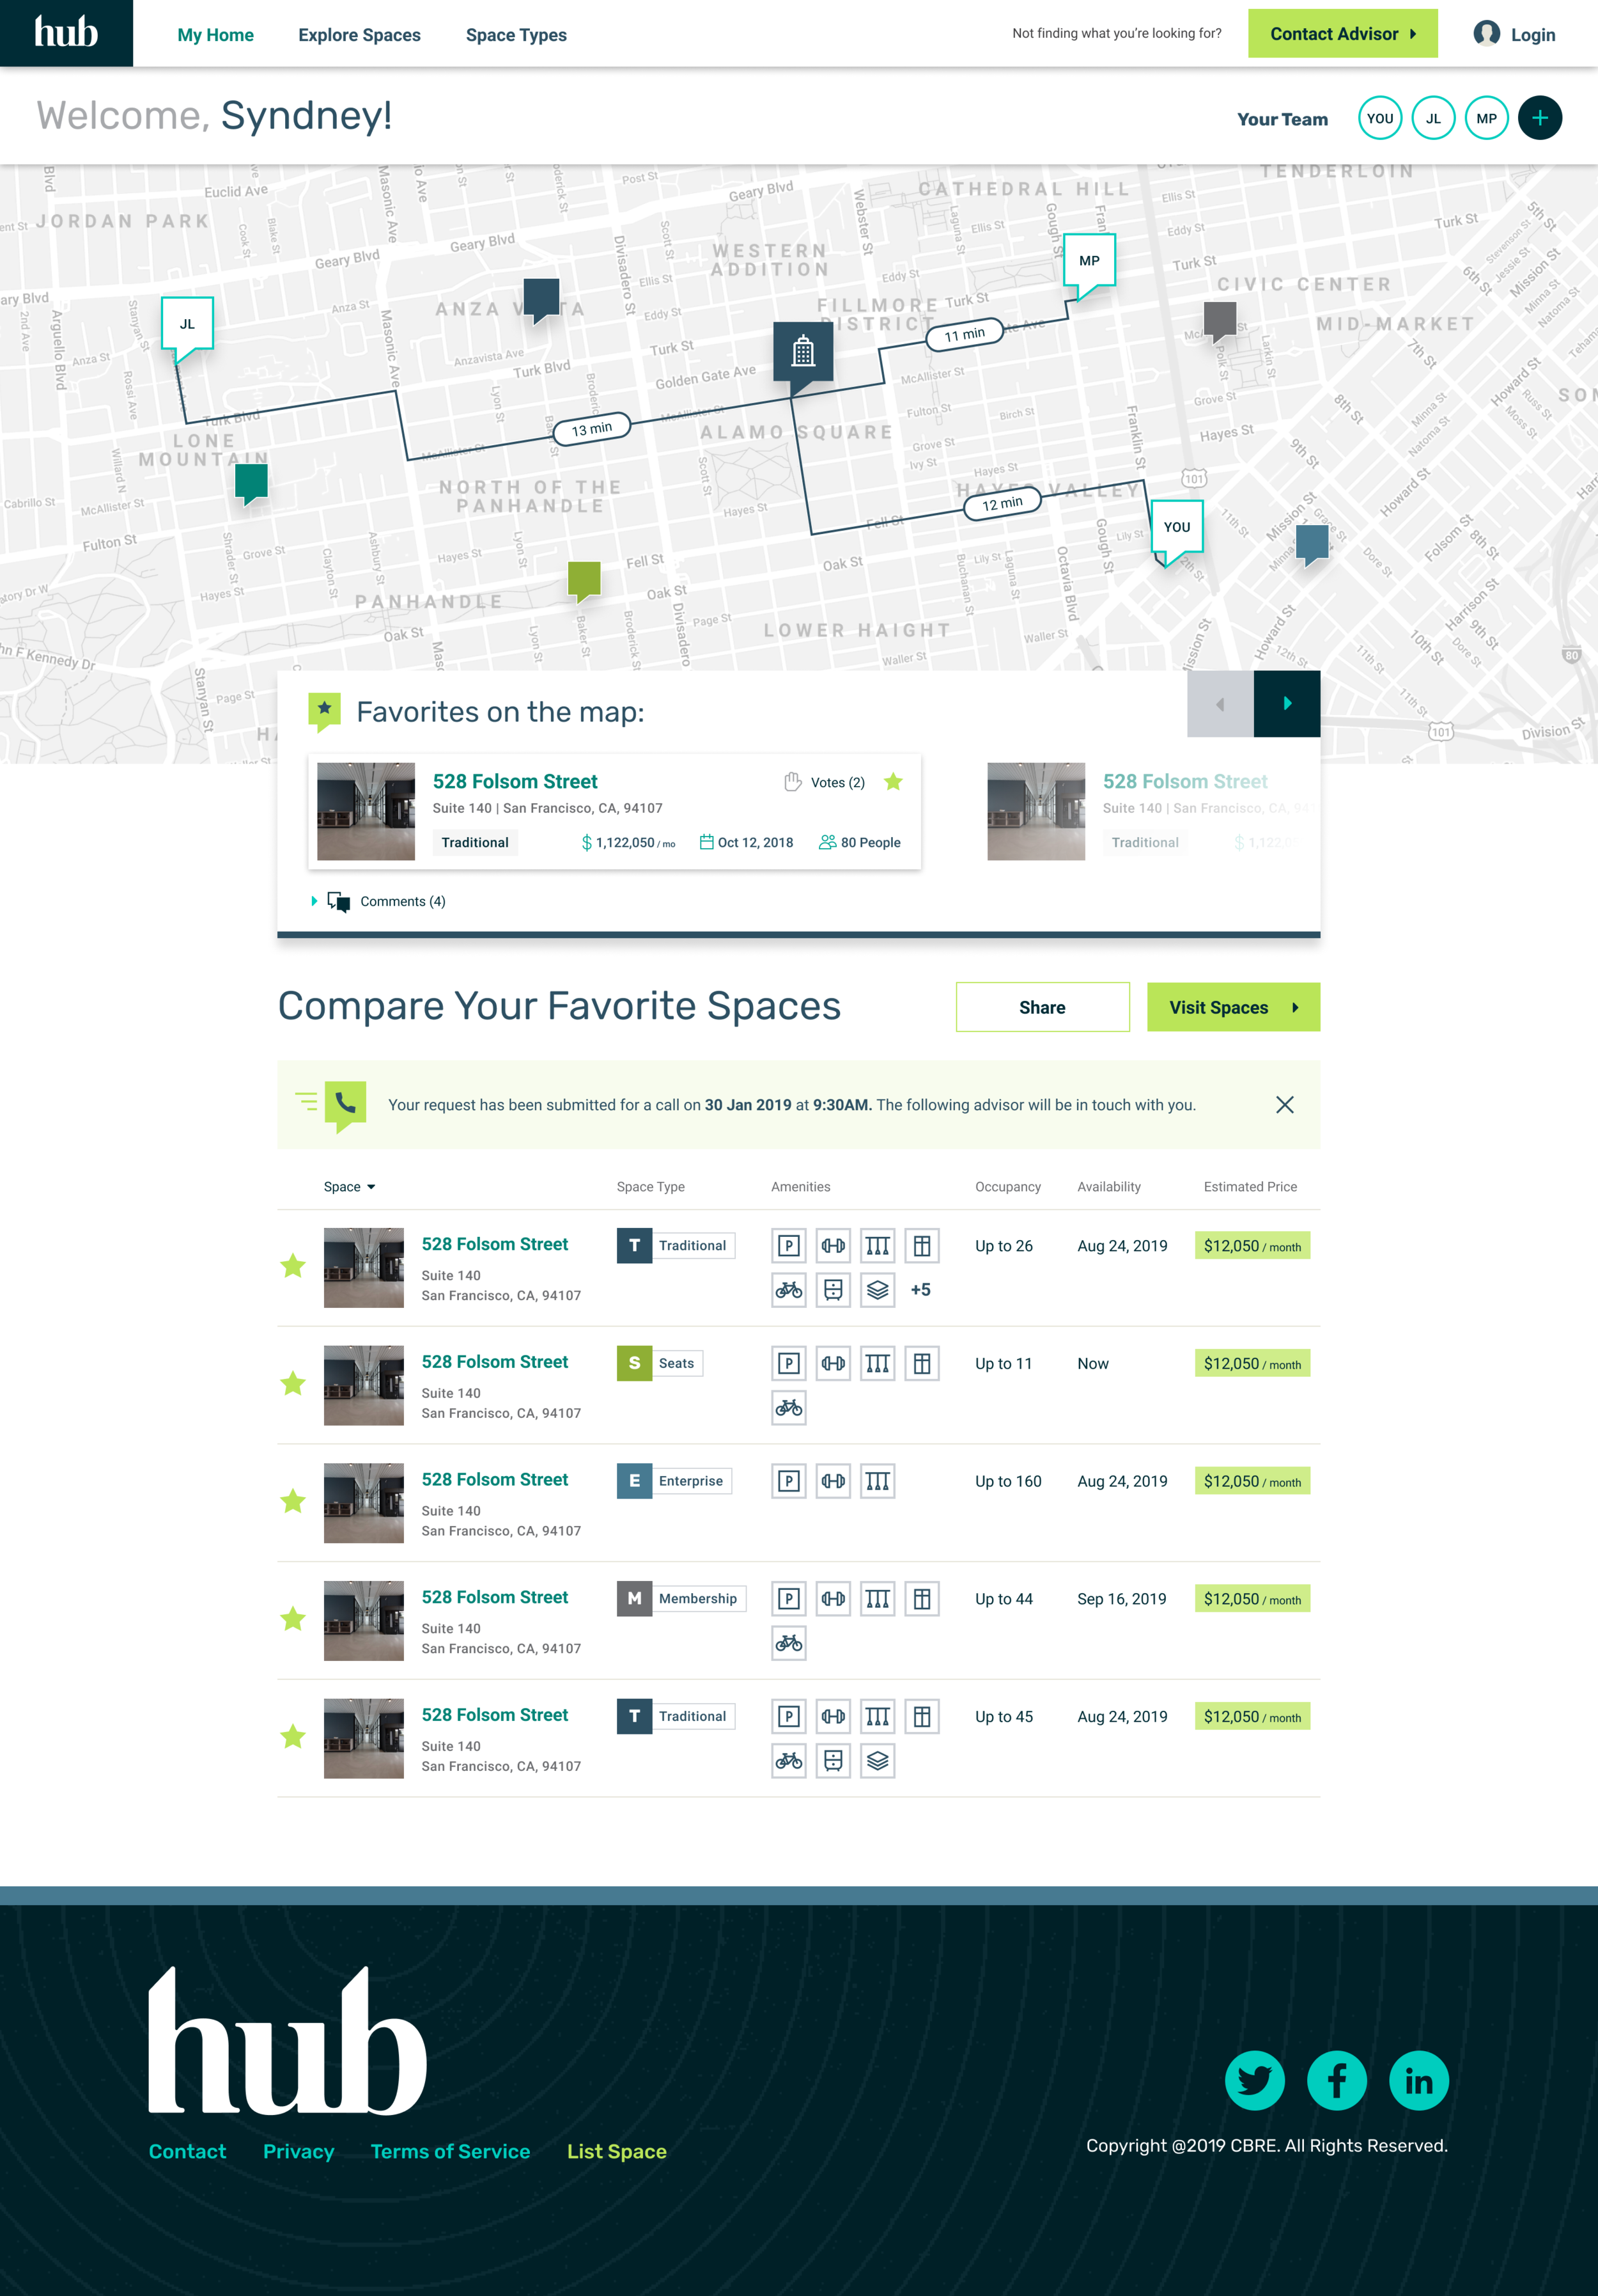Toggle favorite star on first map card
Viewport: 1598px width, 2296px height.
pyautogui.click(x=892, y=782)
